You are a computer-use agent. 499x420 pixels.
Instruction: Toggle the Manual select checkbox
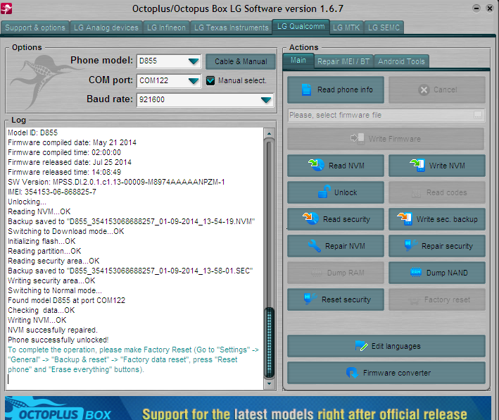[210, 80]
